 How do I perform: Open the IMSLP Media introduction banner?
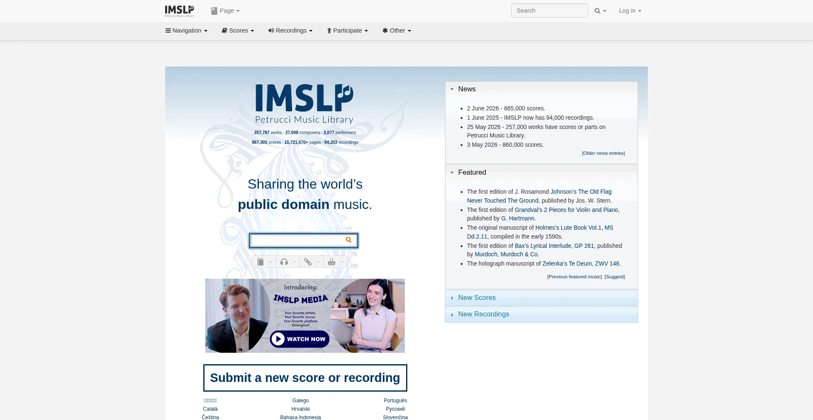click(x=305, y=316)
